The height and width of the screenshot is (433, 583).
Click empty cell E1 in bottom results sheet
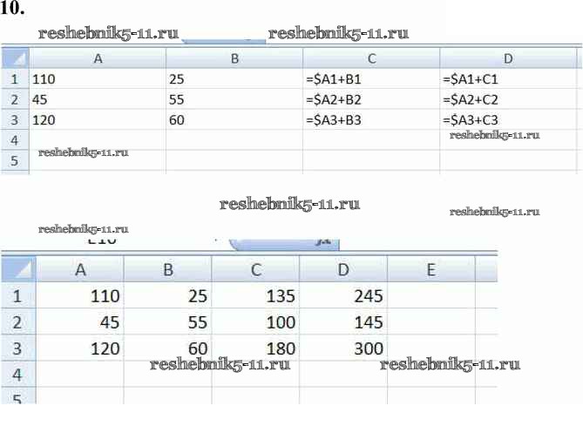(430, 296)
